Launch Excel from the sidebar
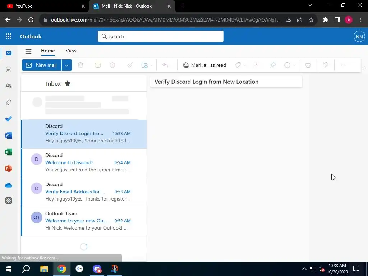 click(x=9, y=152)
